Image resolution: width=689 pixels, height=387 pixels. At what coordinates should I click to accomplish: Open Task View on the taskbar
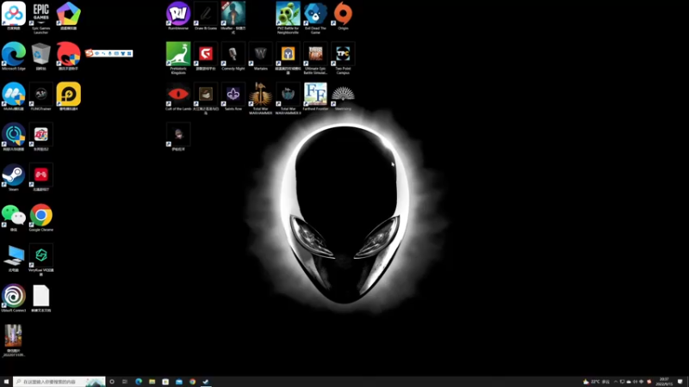(125, 382)
